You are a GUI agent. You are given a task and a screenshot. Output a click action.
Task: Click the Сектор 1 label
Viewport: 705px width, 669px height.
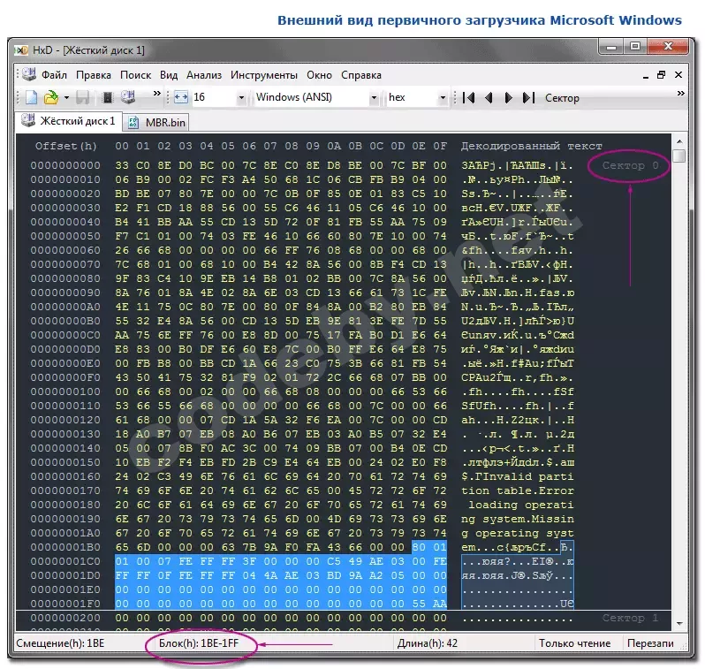point(631,618)
